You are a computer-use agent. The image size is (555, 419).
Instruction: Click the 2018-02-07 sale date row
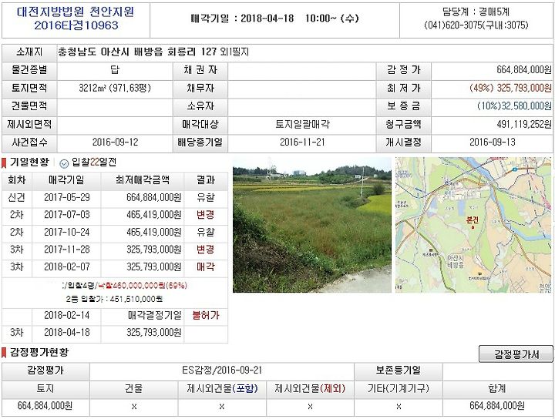[x=115, y=266]
